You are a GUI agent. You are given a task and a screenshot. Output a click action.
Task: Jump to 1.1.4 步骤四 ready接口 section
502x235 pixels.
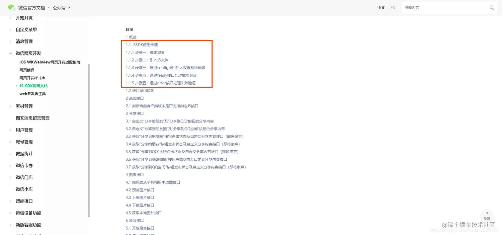pyautogui.click(x=161, y=75)
